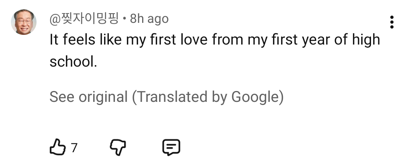Open the three-dot comment options menu

click(x=392, y=22)
